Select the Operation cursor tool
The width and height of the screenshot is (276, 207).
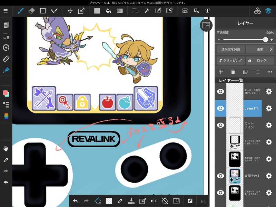[x=196, y=11]
